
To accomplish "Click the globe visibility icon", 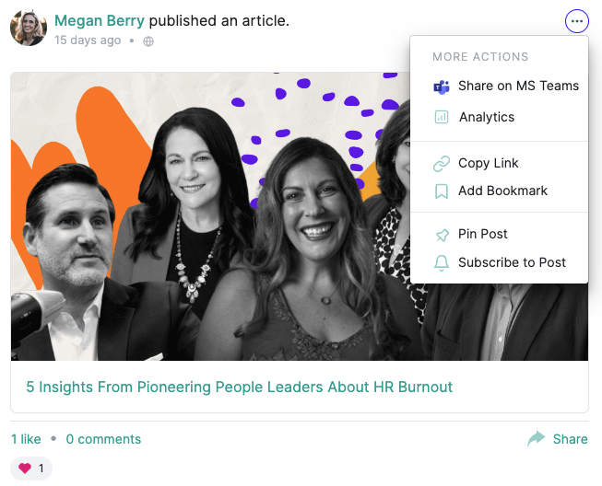I will [148, 41].
